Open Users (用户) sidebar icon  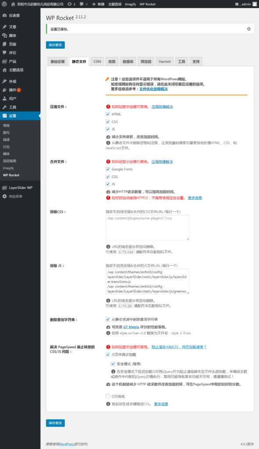[x=4, y=99]
